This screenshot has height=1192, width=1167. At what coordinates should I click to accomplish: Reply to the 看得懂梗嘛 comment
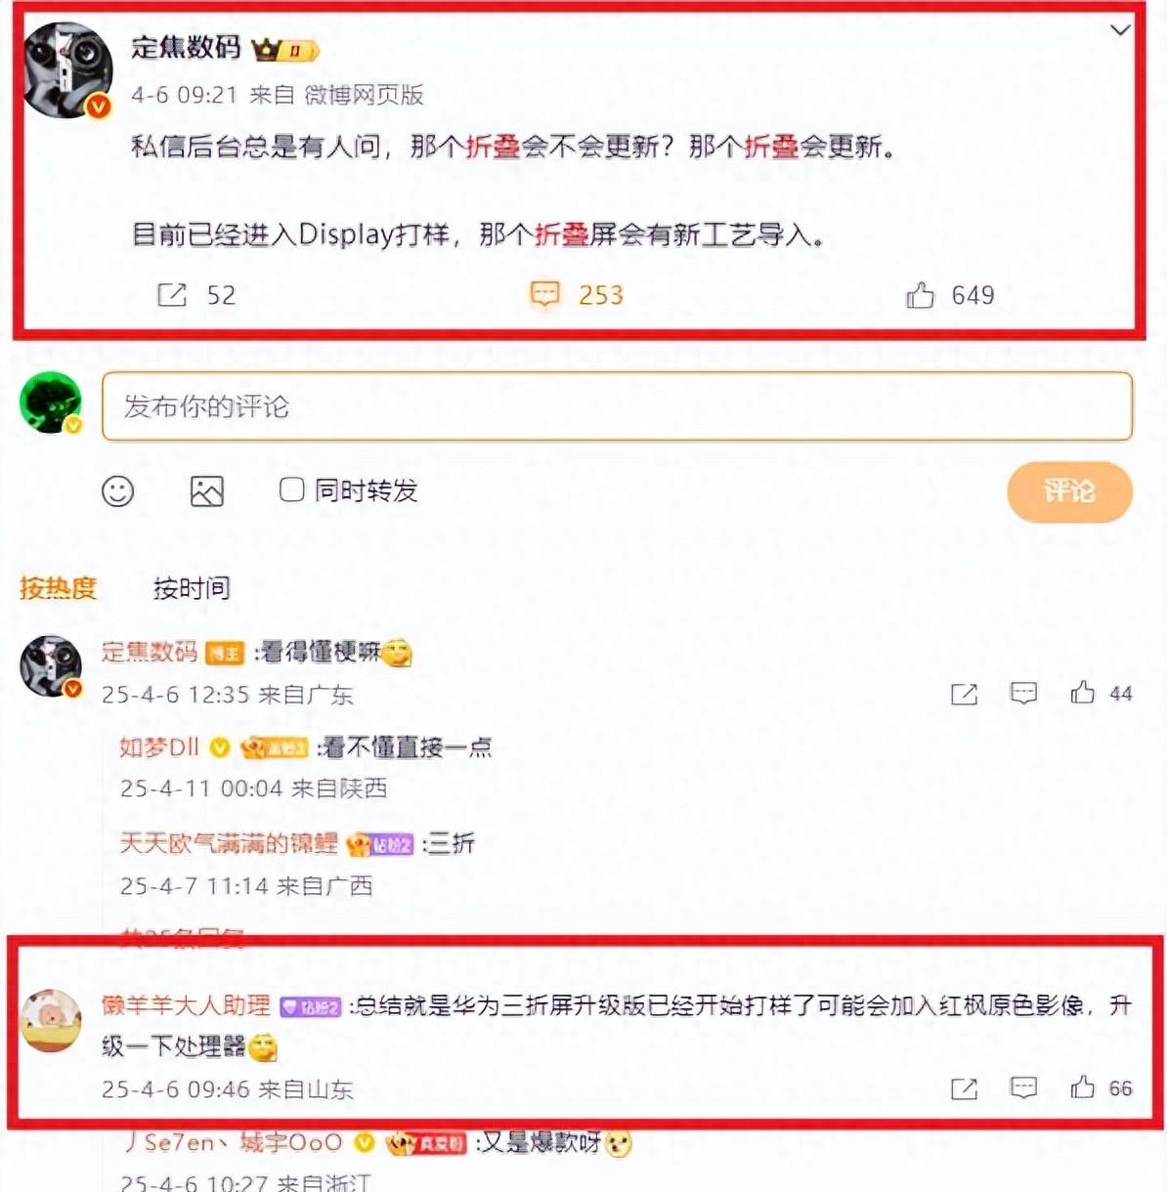click(1023, 694)
